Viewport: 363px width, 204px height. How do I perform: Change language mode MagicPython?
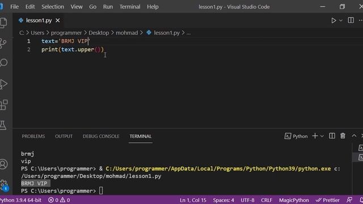tap(294, 200)
